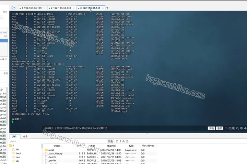The height and width of the screenshot is (164, 247).
Task: Open file panel 历史 button
Action: (x=110, y=141)
